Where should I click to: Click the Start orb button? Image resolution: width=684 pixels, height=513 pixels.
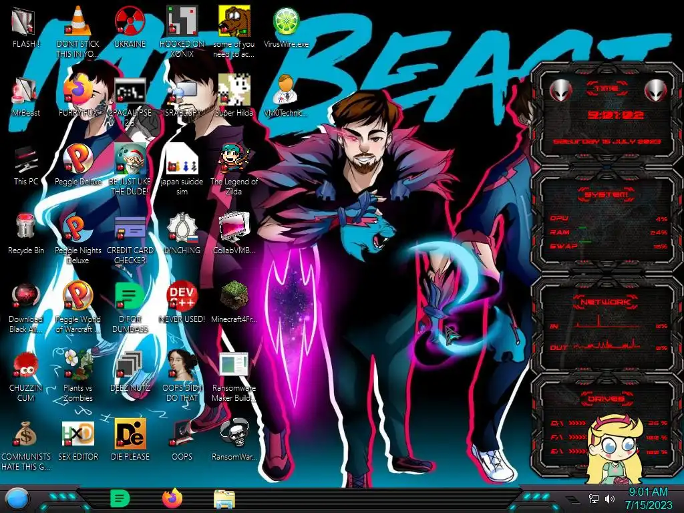17,500
